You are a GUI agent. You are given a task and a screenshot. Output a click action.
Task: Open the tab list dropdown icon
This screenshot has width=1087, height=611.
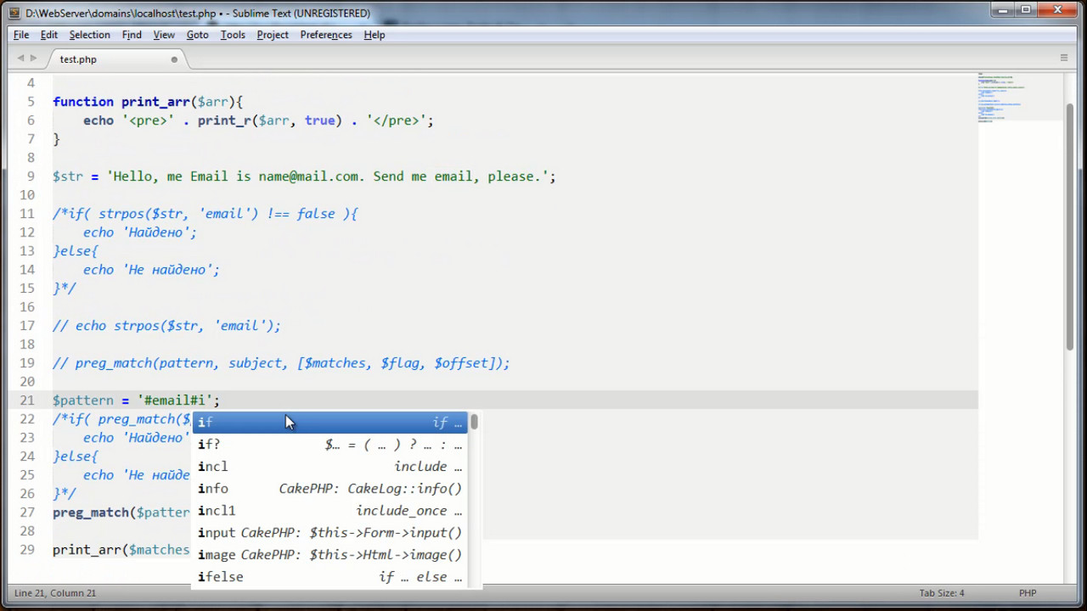pyautogui.click(x=1063, y=59)
